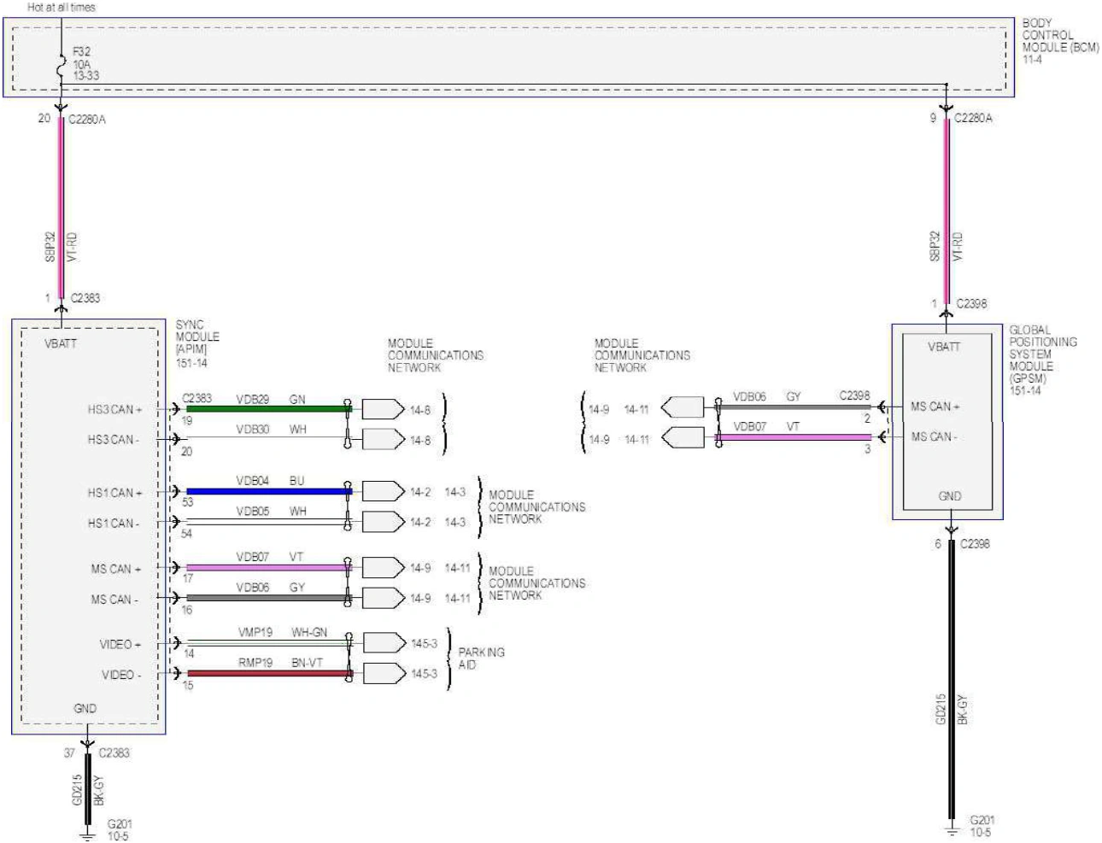Click the off-page arrow on VDB29 GN wire
1102x843 pixels.
(x=384, y=409)
